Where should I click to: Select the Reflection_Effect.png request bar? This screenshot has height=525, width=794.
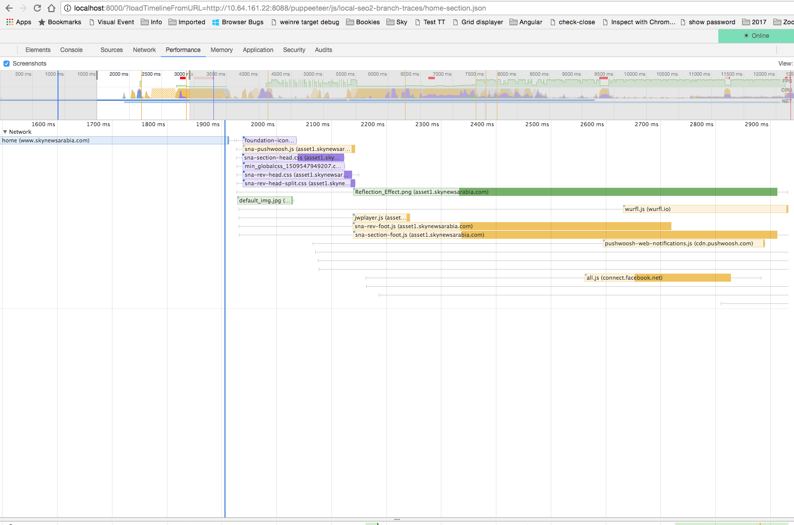tap(565, 192)
